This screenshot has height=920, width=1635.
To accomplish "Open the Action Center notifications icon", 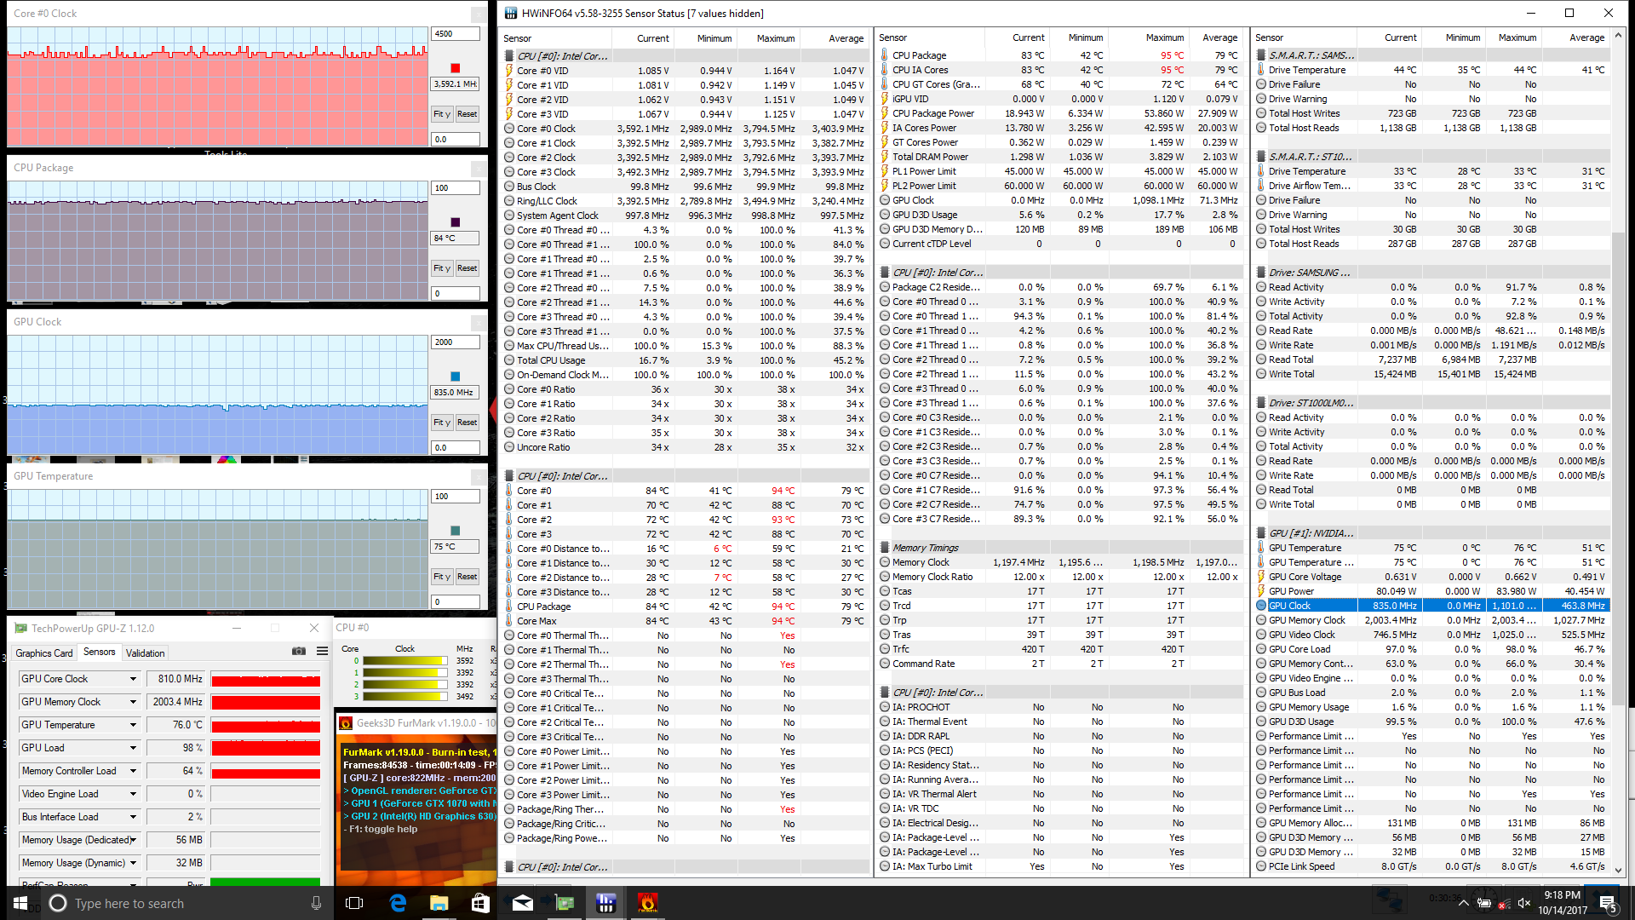I will pyautogui.click(x=1607, y=903).
